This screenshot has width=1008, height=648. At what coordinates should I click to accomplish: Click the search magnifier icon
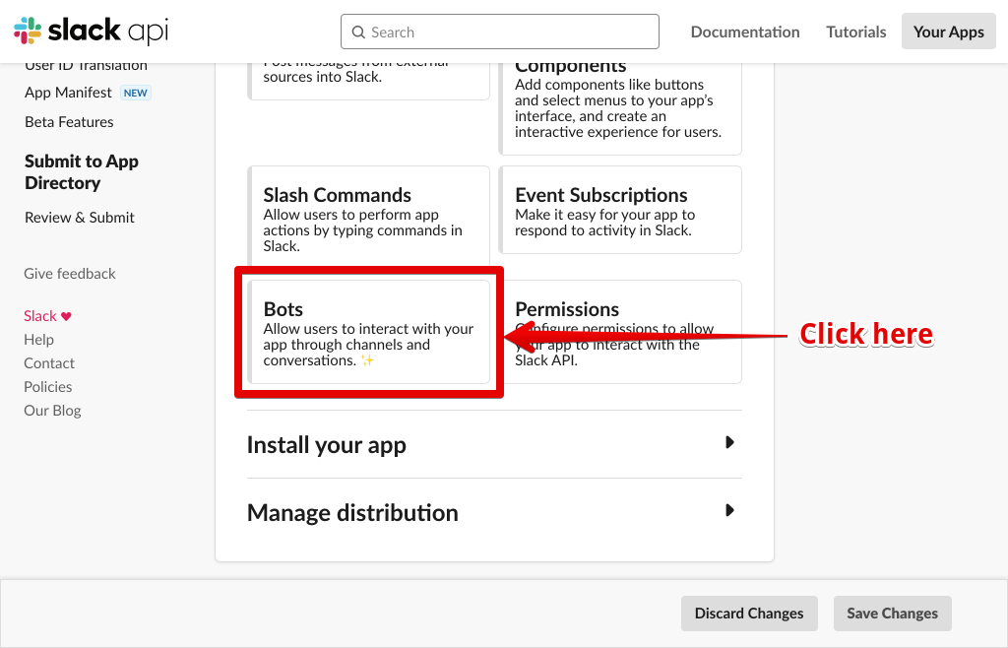358,32
